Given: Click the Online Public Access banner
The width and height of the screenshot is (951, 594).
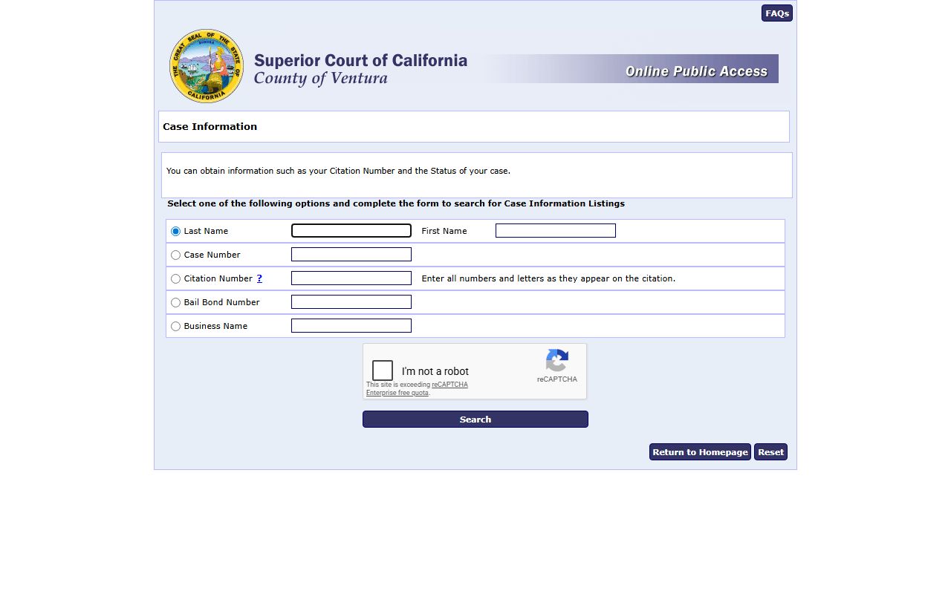Looking at the screenshot, I should [x=631, y=69].
